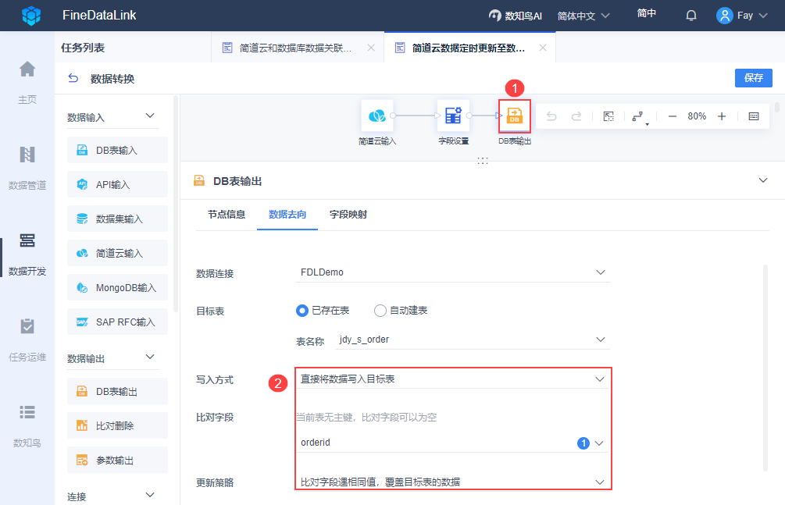Open Fay user menu dropdown

pos(763,16)
